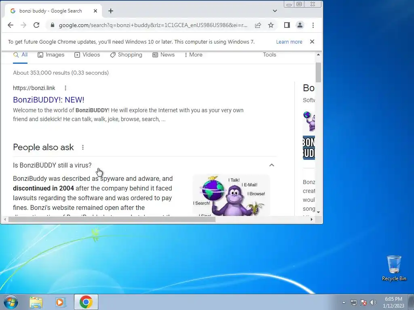This screenshot has height=310, width=414.
Task: Open options dots beside People also ask
Action: pyautogui.click(x=82, y=147)
